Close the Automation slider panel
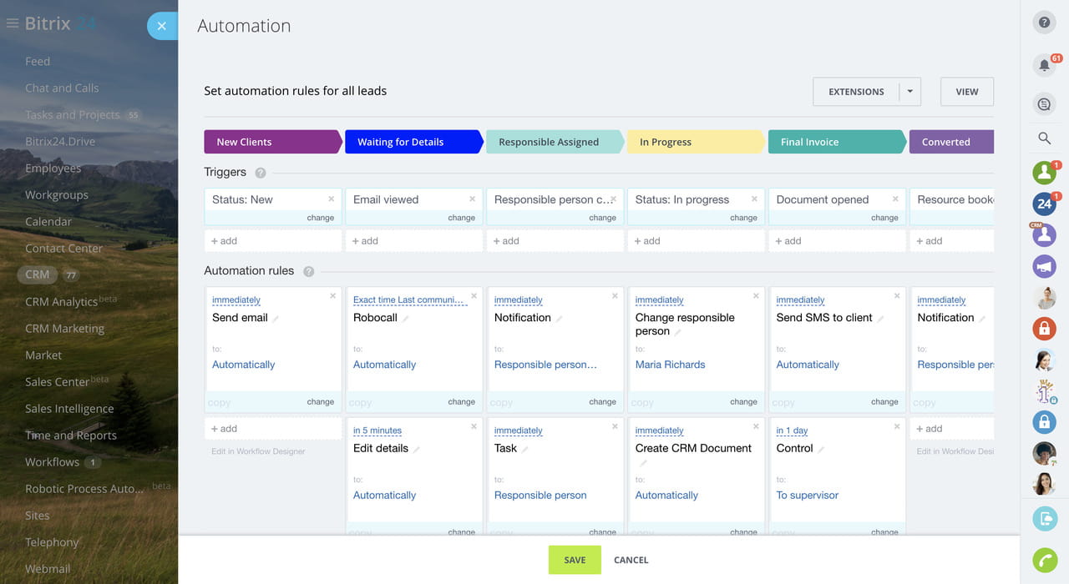The image size is (1069, 584). click(162, 26)
